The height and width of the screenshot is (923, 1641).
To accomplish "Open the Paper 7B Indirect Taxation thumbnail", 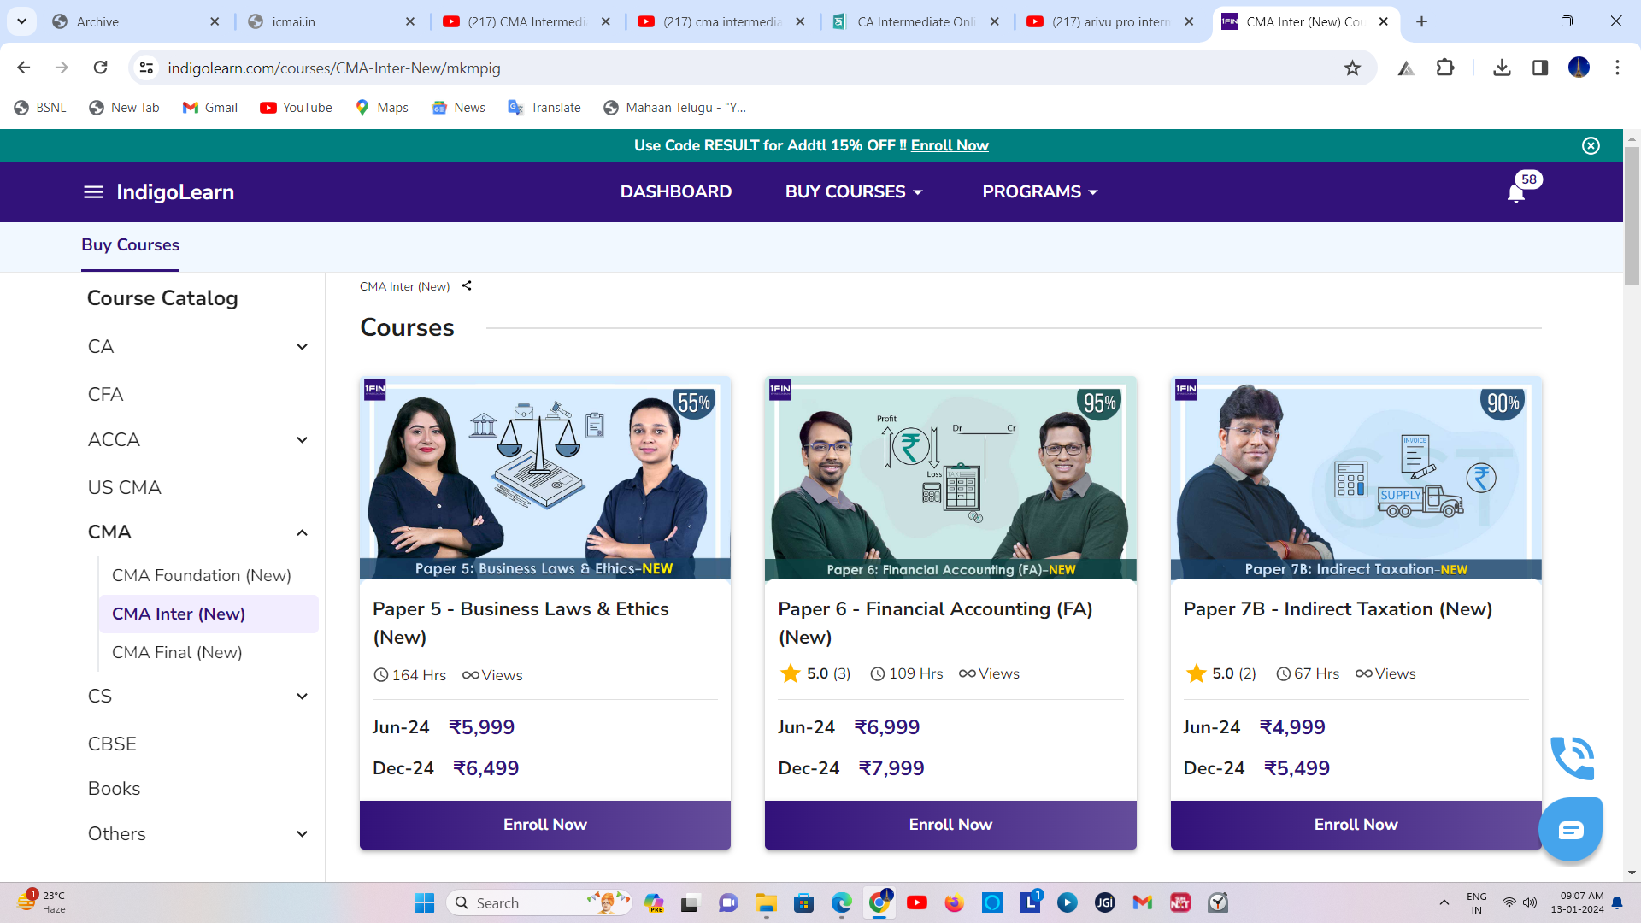I will click(x=1356, y=479).
